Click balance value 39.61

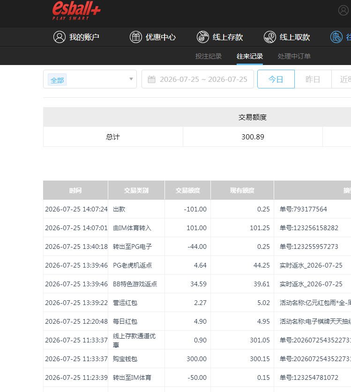point(261,284)
